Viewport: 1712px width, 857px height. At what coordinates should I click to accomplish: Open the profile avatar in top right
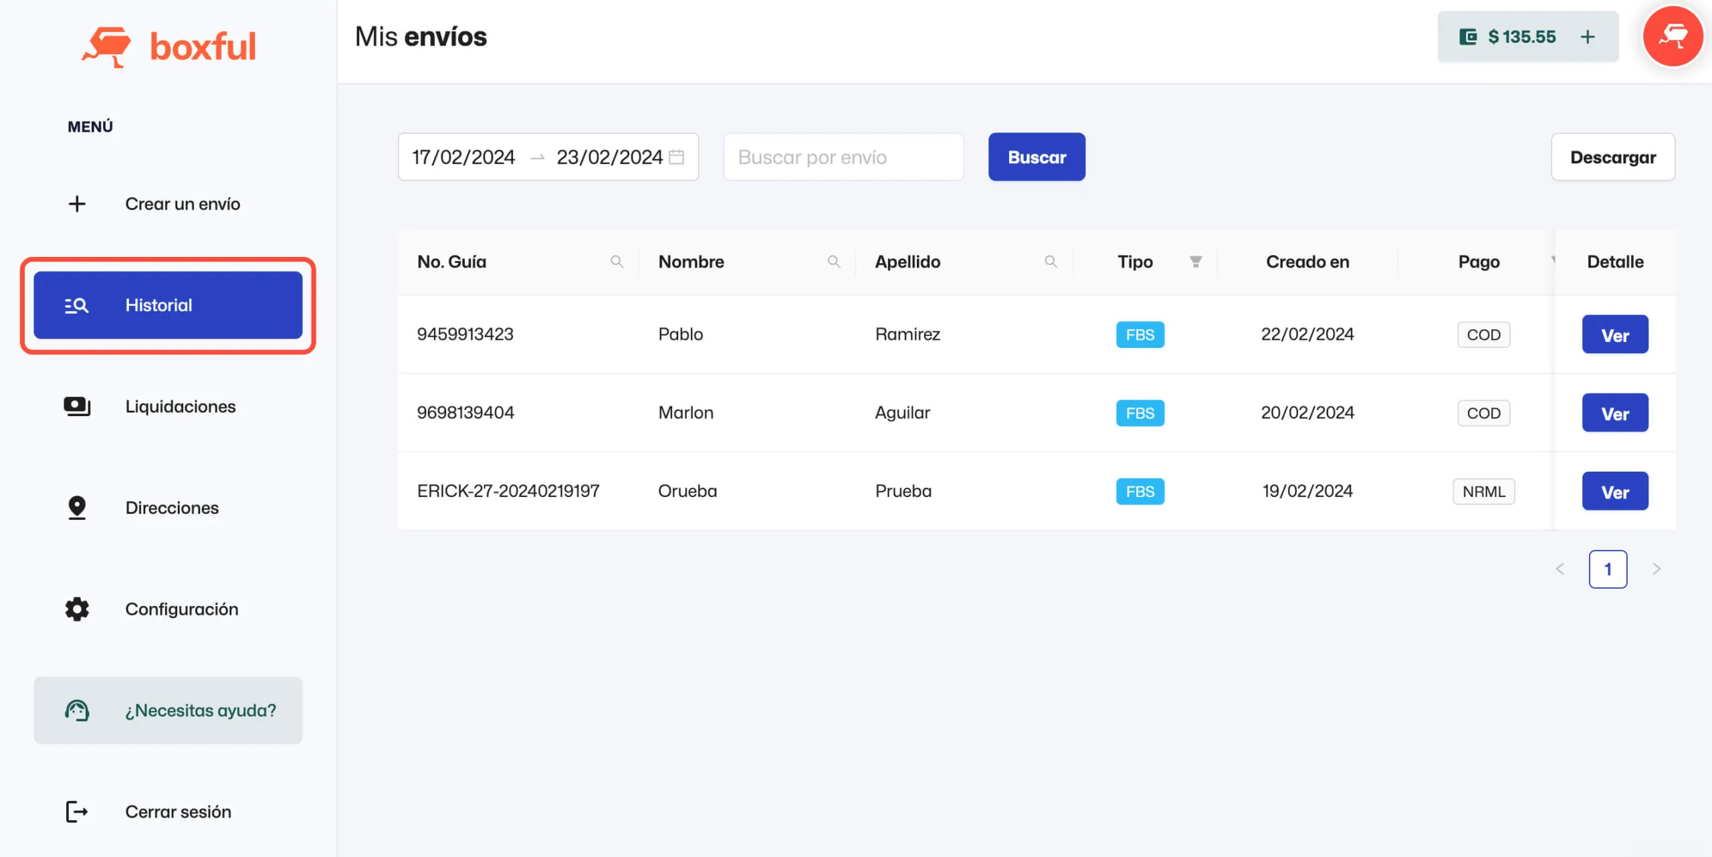(x=1673, y=37)
